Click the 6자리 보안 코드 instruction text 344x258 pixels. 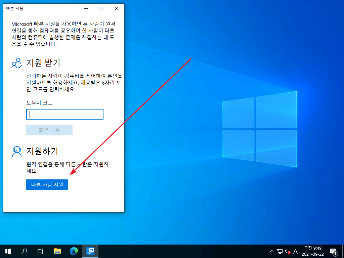74,83
